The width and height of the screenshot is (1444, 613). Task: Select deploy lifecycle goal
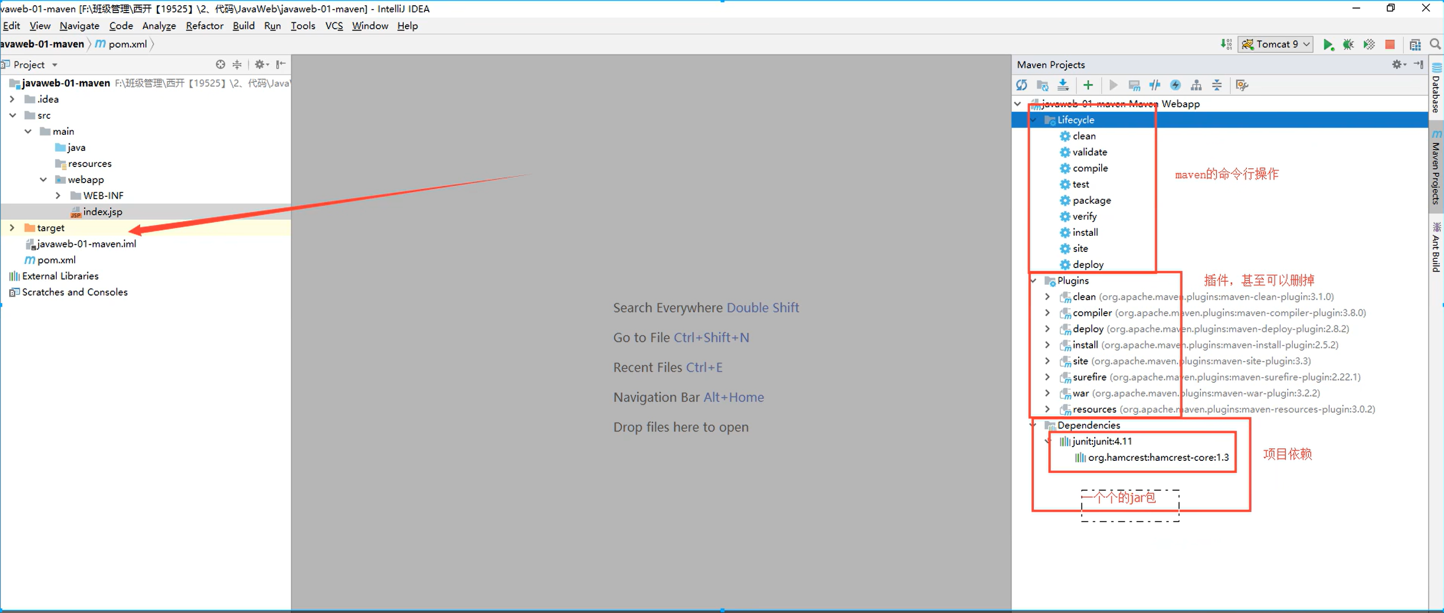(x=1082, y=264)
